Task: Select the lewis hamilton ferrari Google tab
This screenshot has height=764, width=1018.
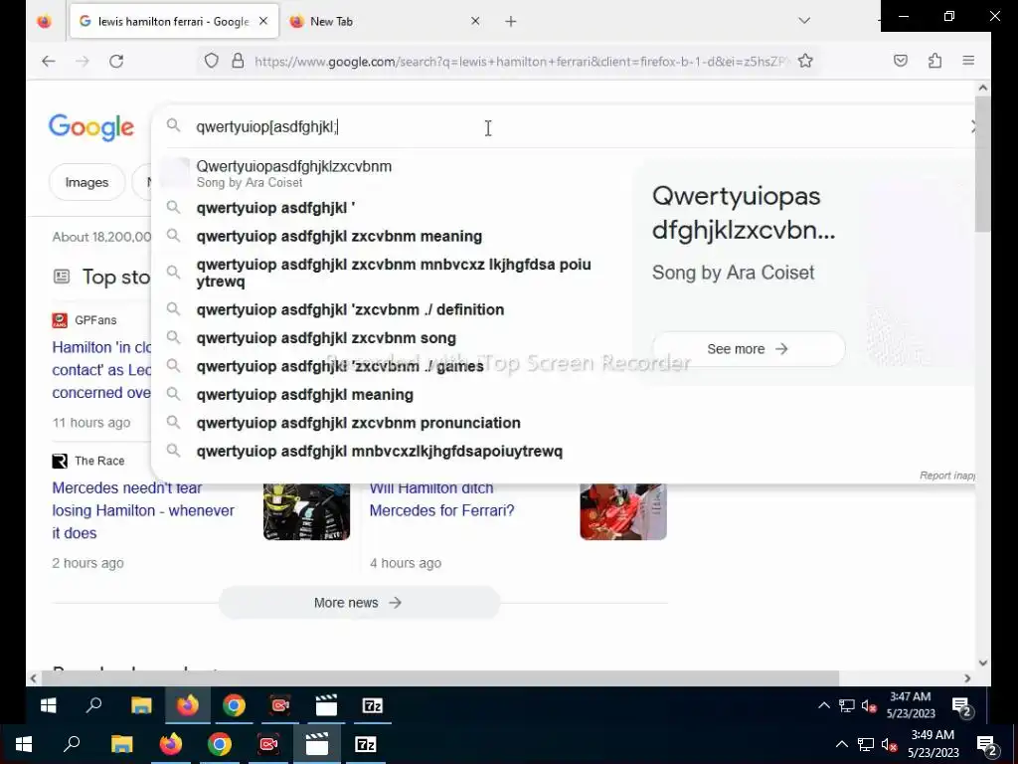Action: [174, 22]
